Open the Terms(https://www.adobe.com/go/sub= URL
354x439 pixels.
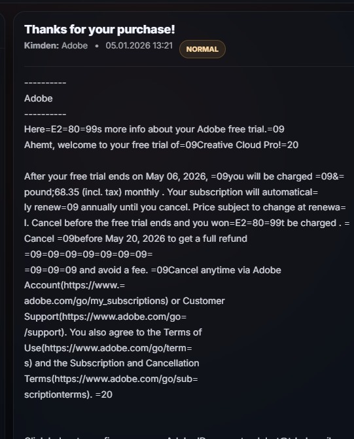[111, 379]
